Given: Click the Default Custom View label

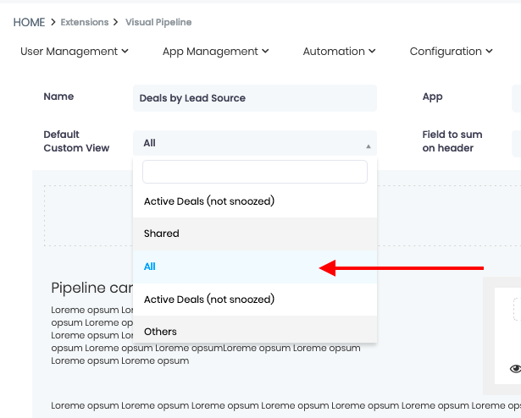Looking at the screenshot, I should [76, 141].
